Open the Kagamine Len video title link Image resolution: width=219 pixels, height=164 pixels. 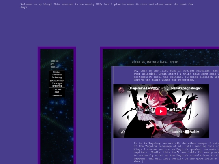click(x=165, y=88)
